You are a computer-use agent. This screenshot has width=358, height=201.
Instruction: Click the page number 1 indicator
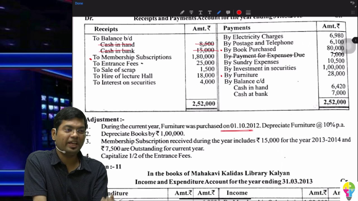[355, 40]
